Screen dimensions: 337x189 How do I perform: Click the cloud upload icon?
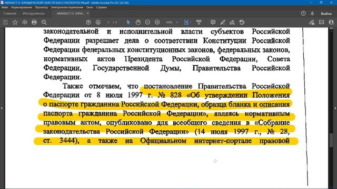[25, 22]
